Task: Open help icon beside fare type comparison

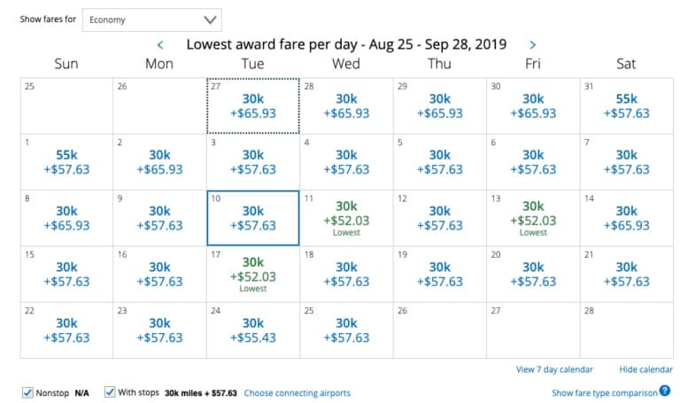Action: [x=665, y=391]
